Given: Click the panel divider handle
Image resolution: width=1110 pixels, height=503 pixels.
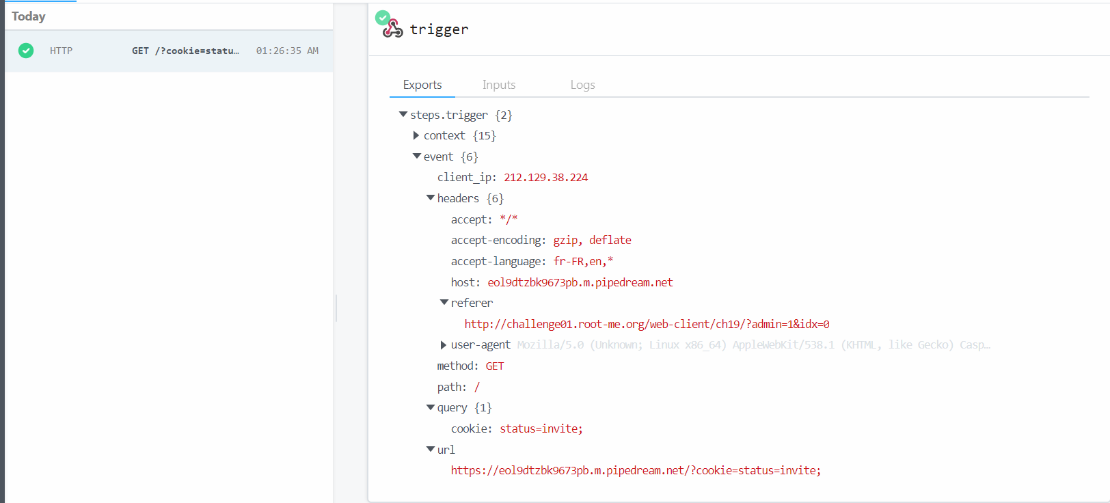Looking at the screenshot, I should (x=336, y=308).
